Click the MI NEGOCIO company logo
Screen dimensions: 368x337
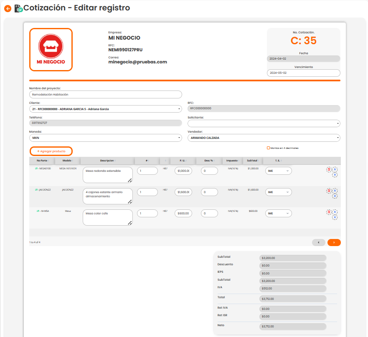point(51,50)
